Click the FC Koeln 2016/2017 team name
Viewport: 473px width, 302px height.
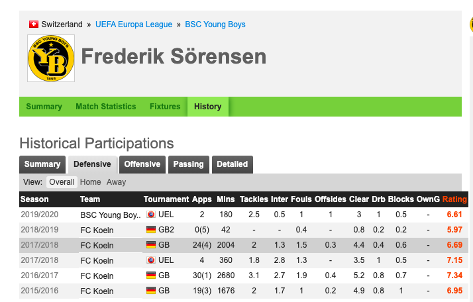pyautogui.click(x=97, y=276)
